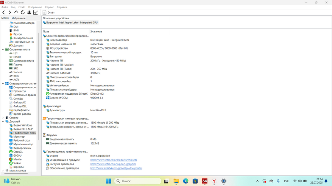
Task: Select the Встроено: Intel Jasper Lake device entry
Action: tap(70, 23)
